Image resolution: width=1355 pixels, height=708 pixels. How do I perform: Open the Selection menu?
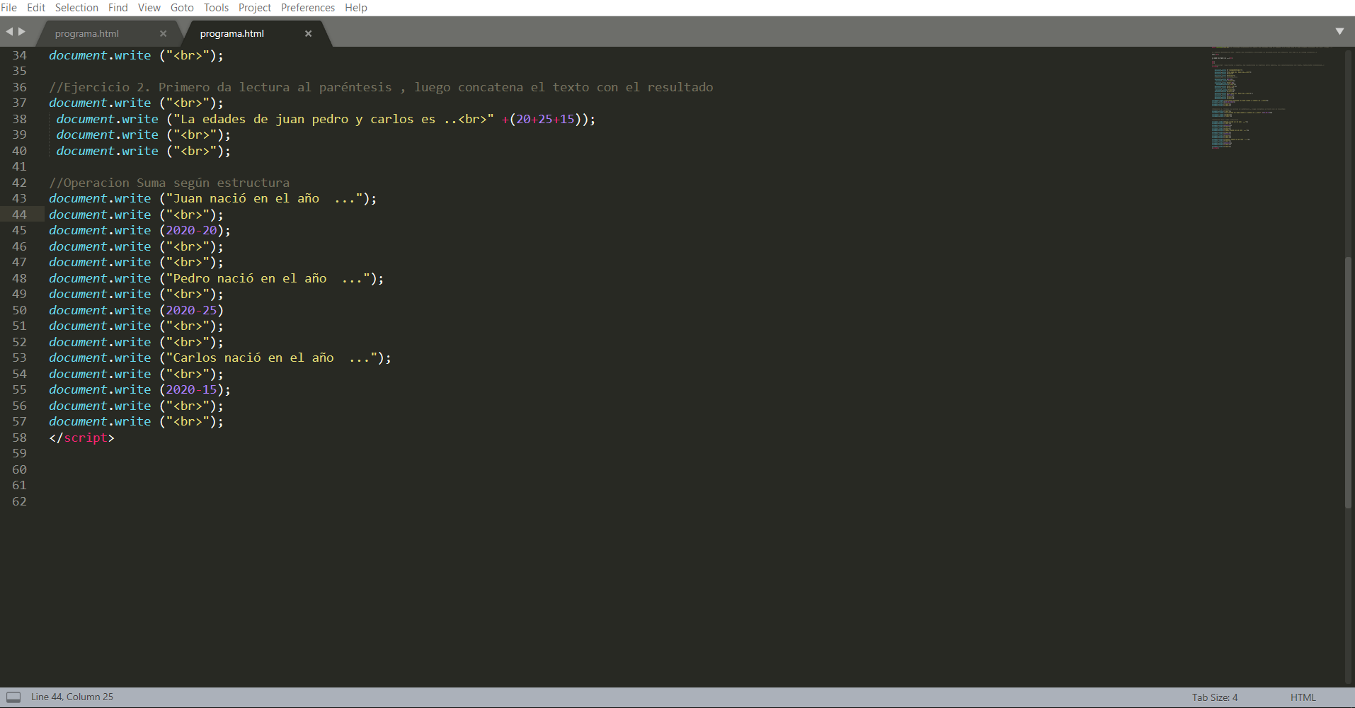coord(76,8)
